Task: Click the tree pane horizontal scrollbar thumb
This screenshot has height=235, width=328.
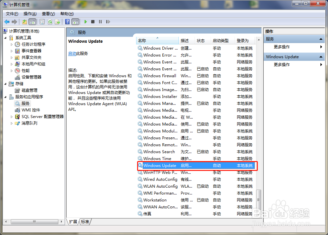Action: point(34,222)
